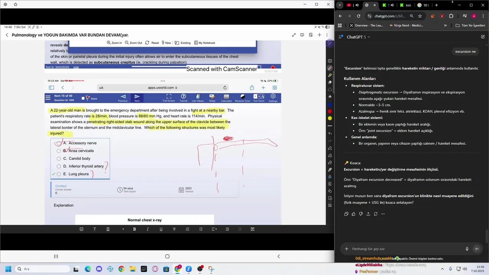This screenshot has height=275, width=489.
Task: Open text alignment dropdown
Action: pyautogui.click(x=214, y=229)
